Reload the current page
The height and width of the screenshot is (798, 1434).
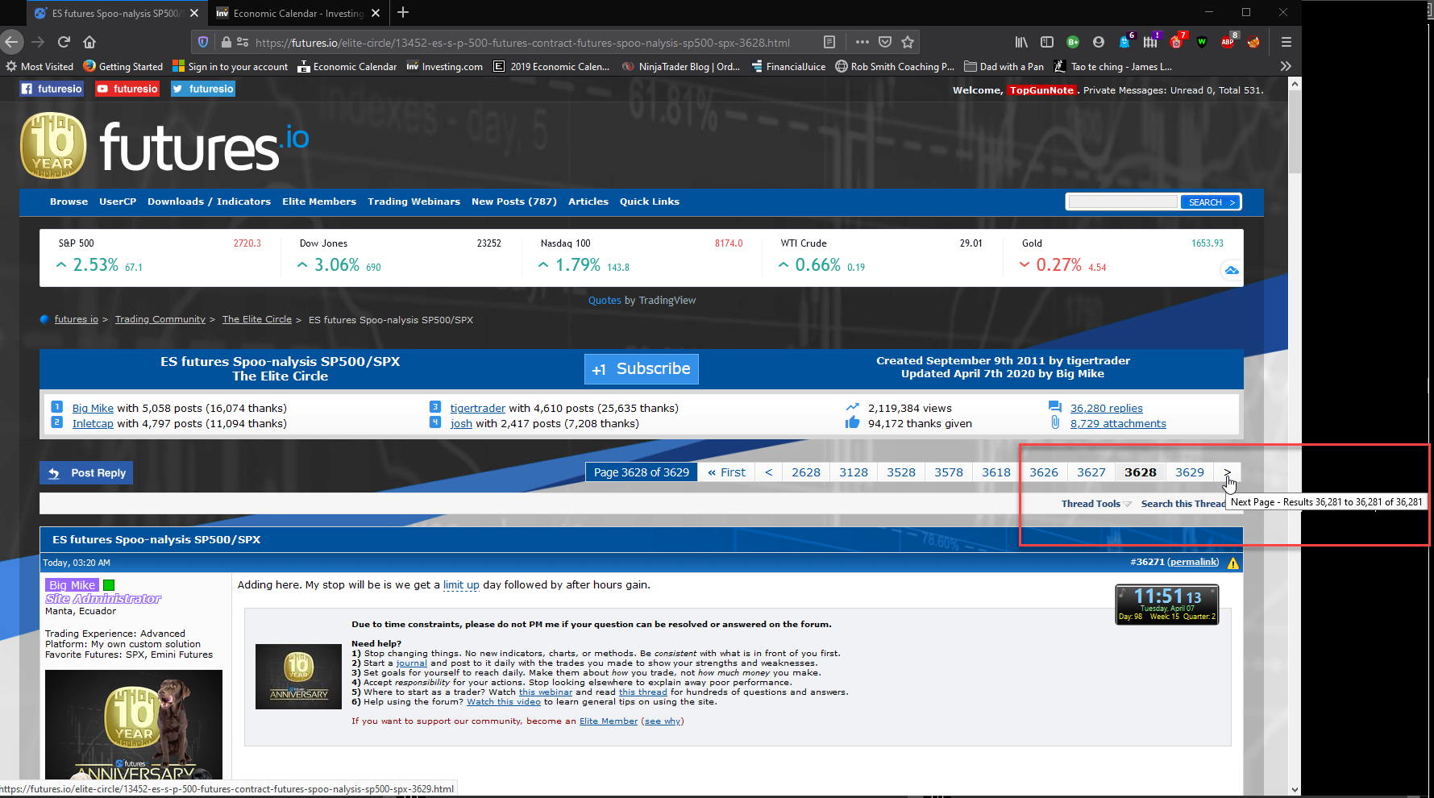click(64, 42)
